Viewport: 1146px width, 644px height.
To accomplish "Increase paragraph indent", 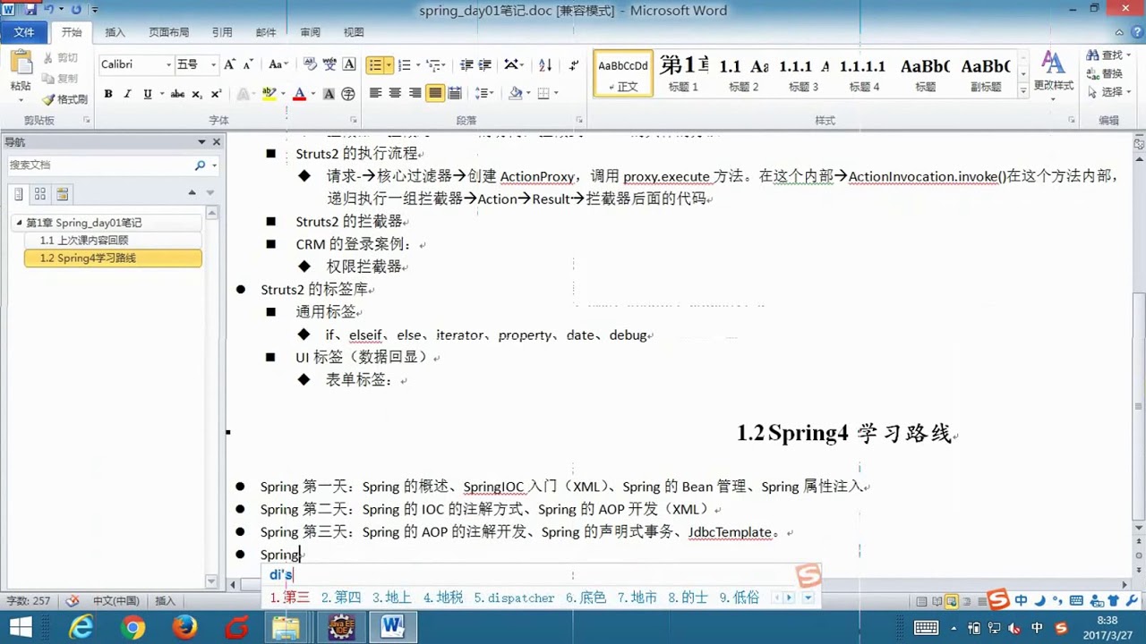I will (x=485, y=65).
